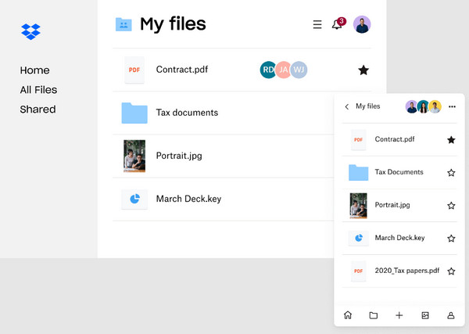Viewport: 469px width, 334px height.
Task: Click the March Deck.key keynote icon in the main list
Action: click(x=134, y=199)
